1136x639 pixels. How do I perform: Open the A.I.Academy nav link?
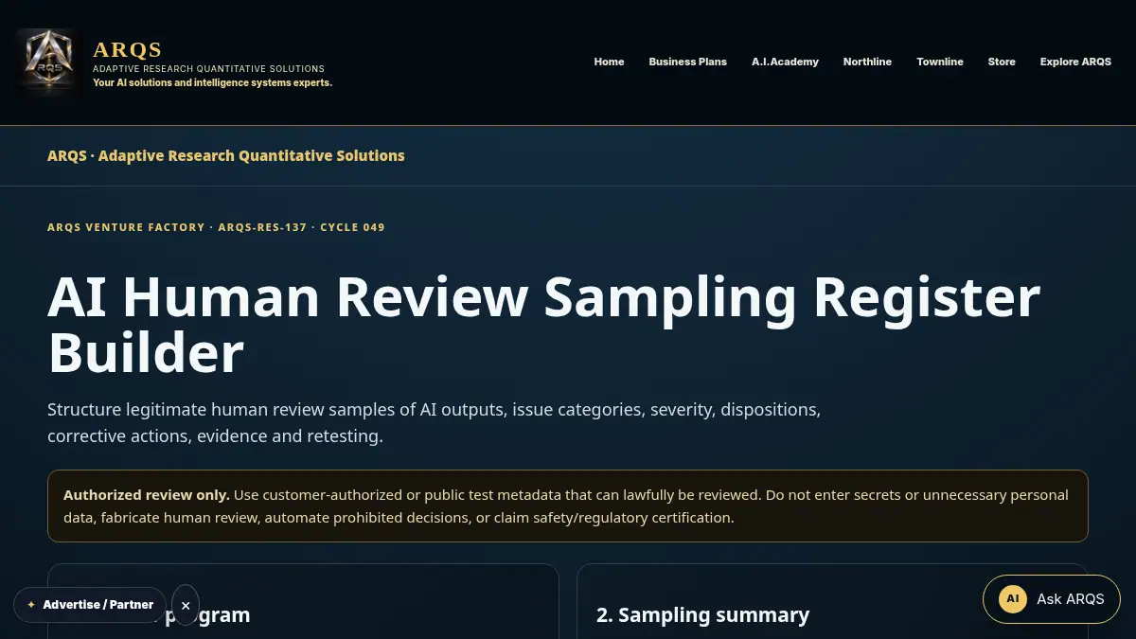(785, 62)
